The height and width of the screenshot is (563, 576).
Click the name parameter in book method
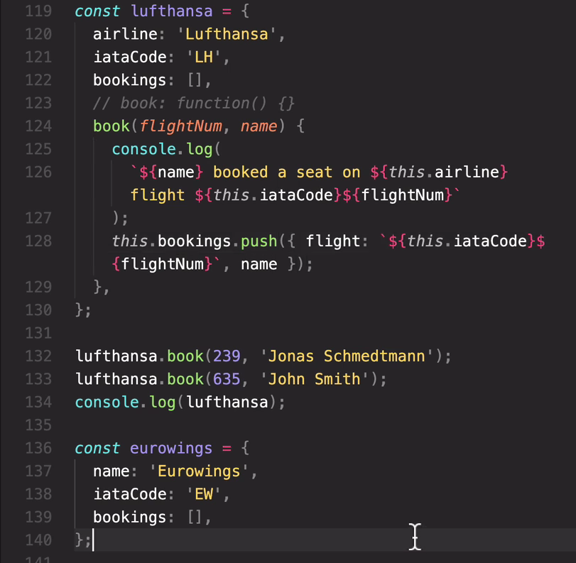(x=259, y=126)
